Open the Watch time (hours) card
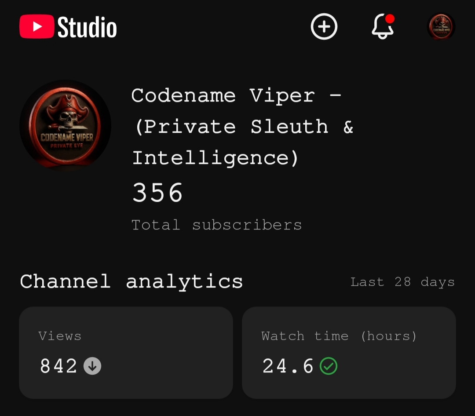 point(349,353)
